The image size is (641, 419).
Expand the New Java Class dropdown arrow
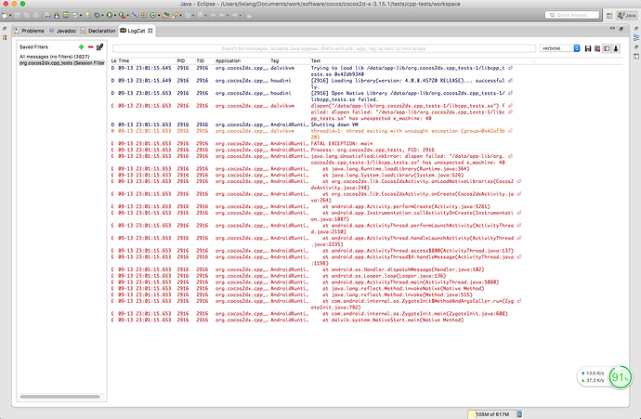[x=159, y=16]
